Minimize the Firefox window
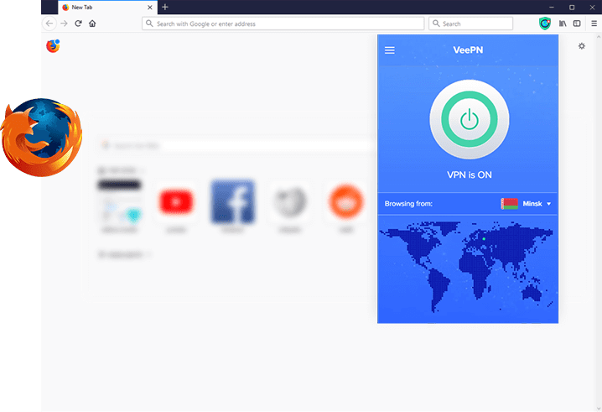 pos(552,7)
